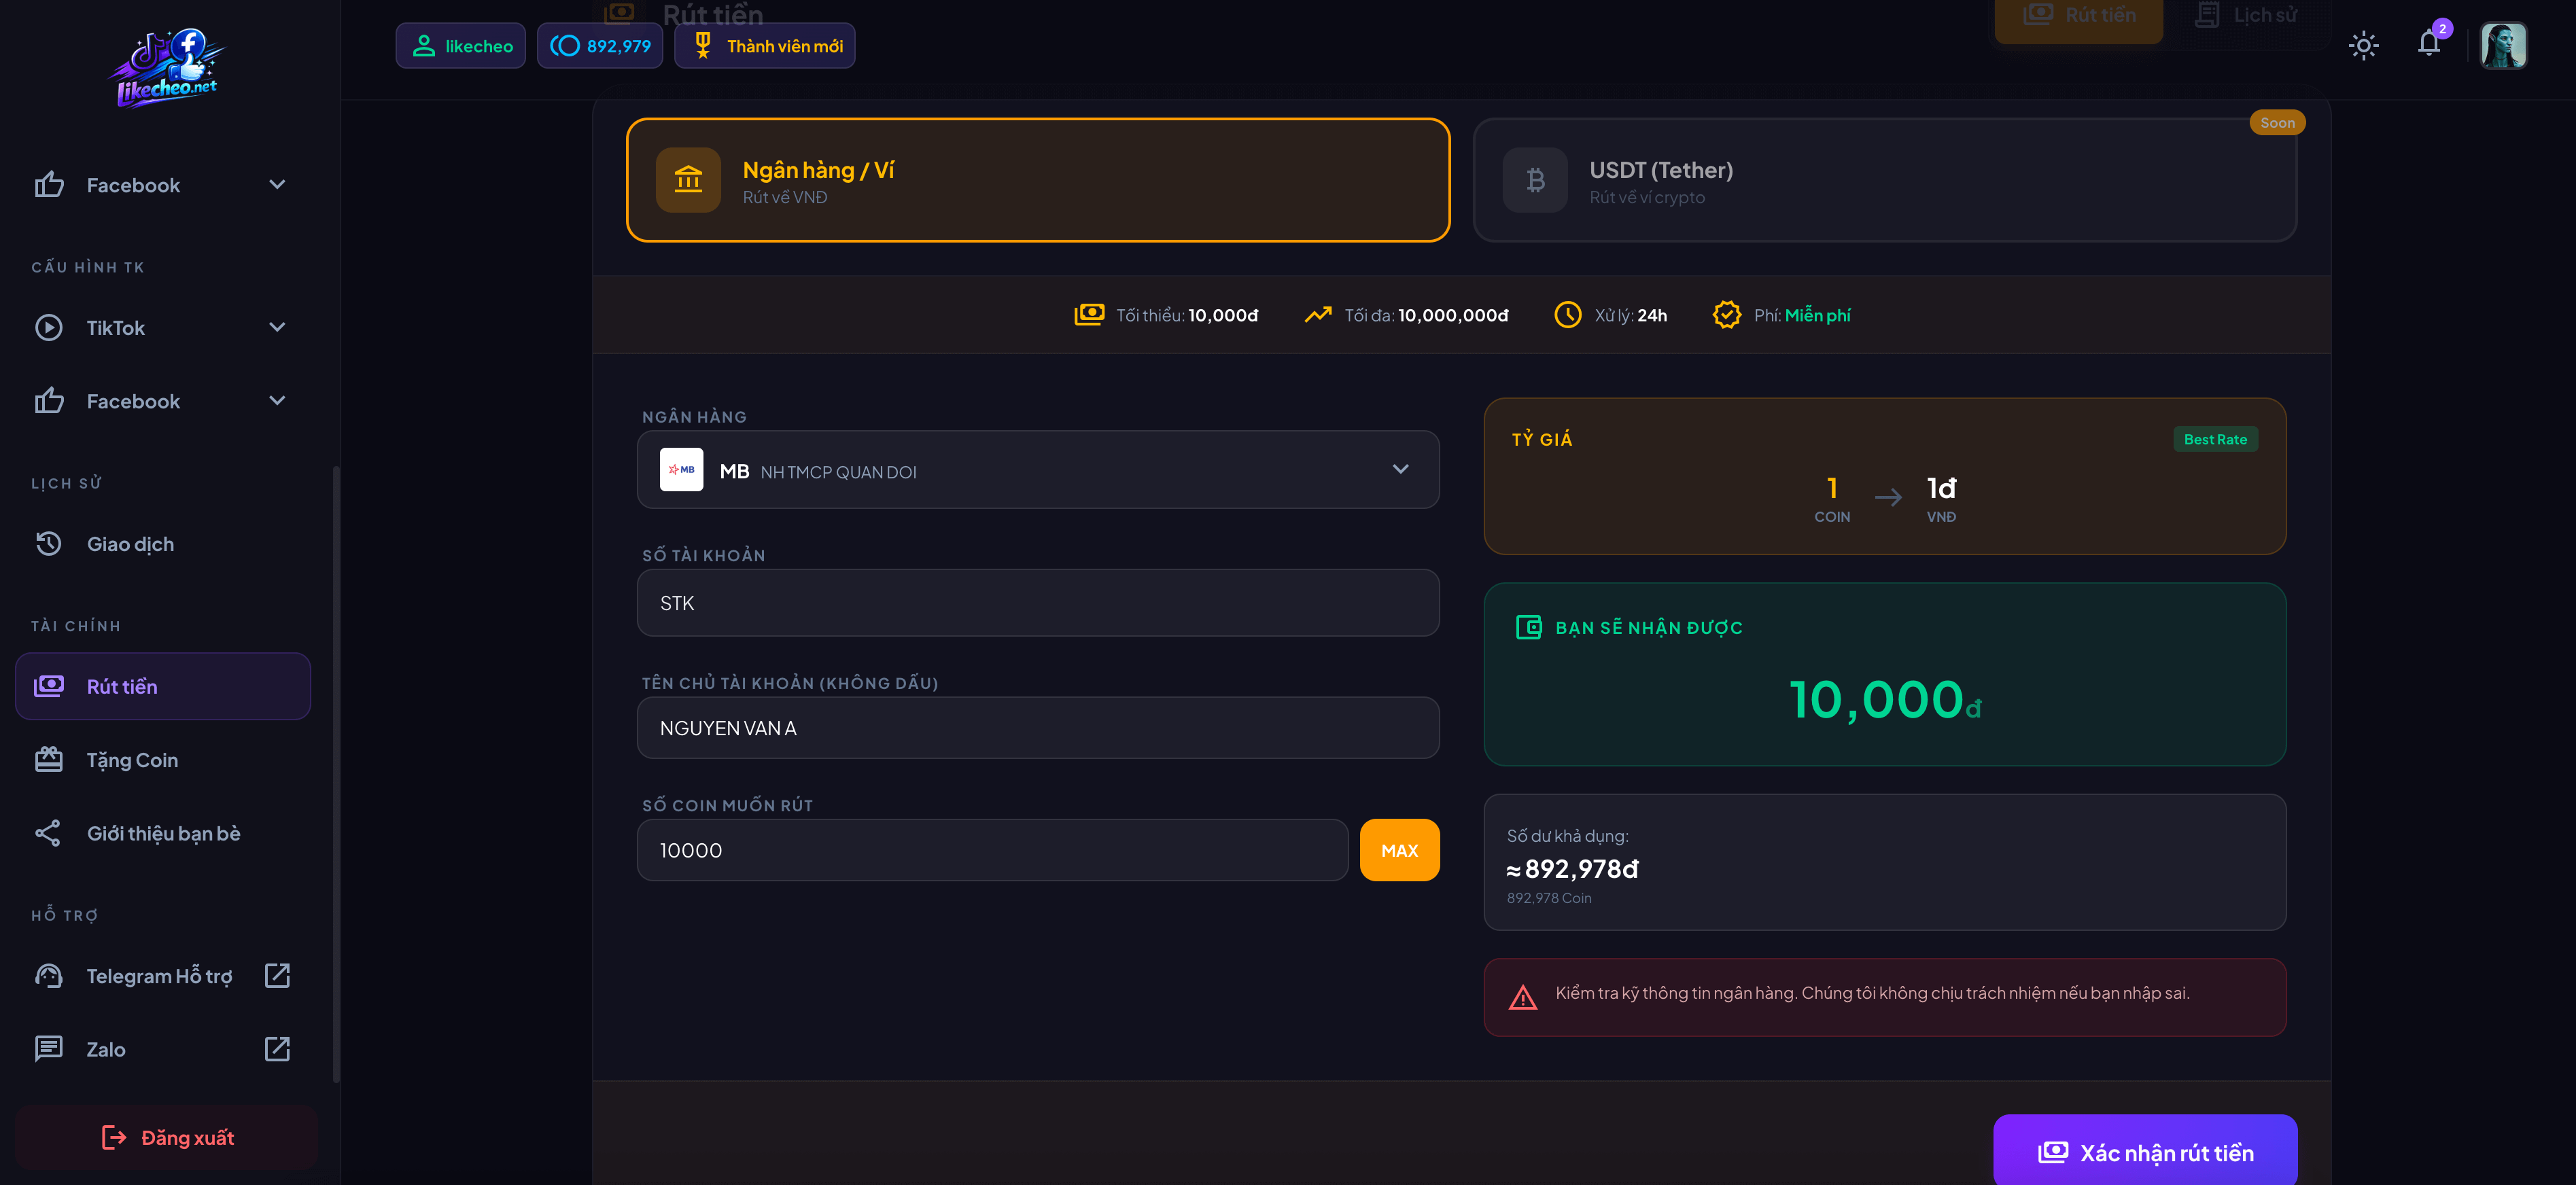Screen dimensions: 2576x1185
Task: Expand the Facebook item under Cấu hình TK
Action: click(x=163, y=401)
